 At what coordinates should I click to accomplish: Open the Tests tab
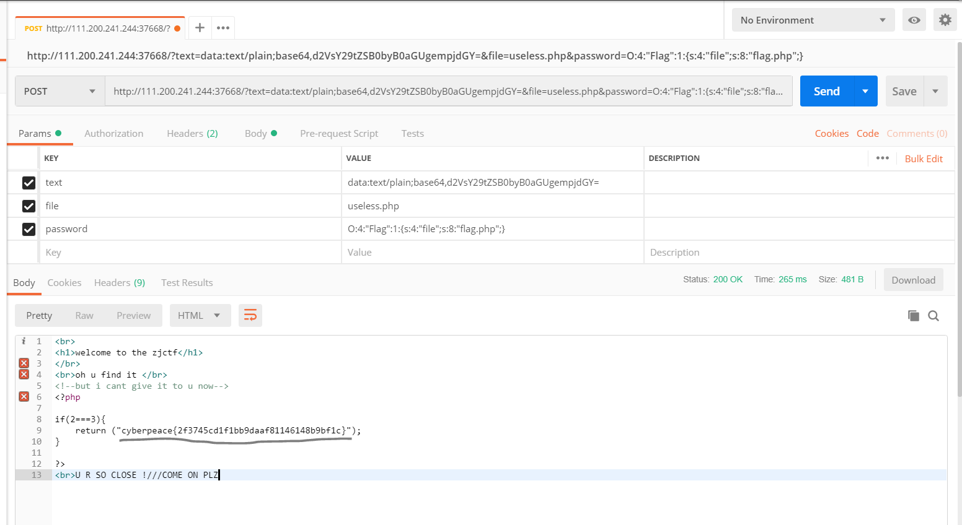coord(413,133)
